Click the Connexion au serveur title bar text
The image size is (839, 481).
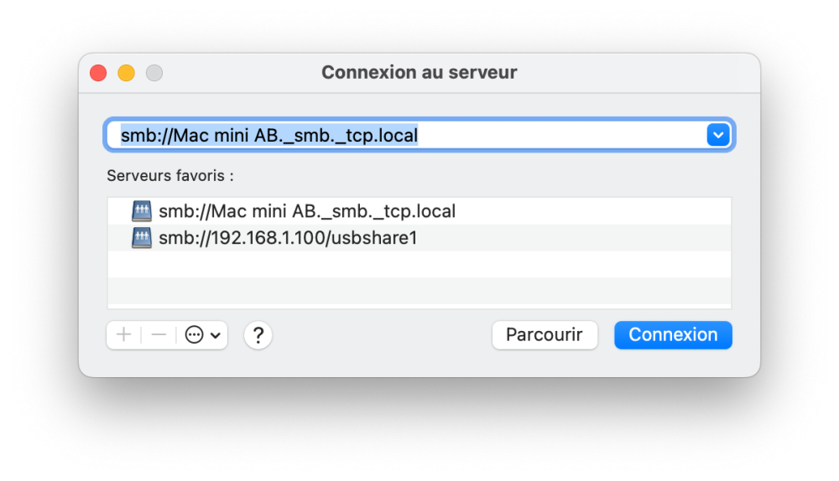419,73
